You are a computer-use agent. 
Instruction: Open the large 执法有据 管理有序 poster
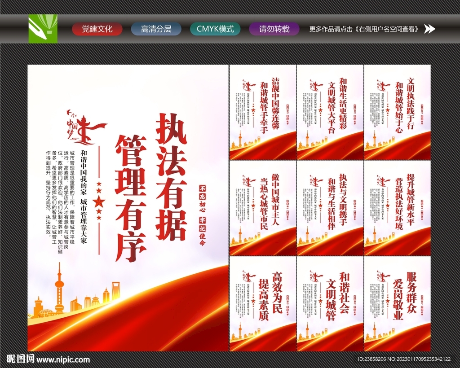click(x=128, y=208)
